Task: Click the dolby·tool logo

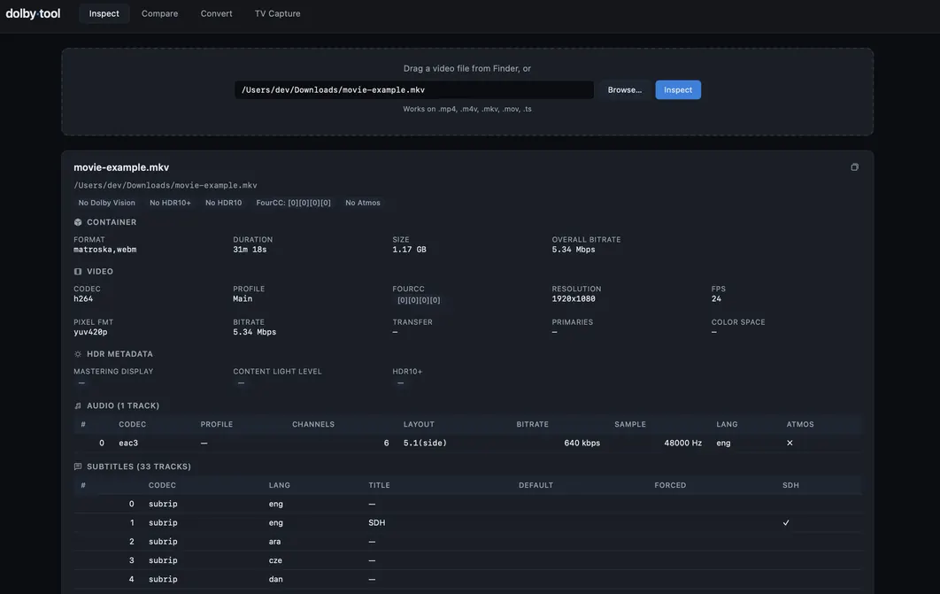Action: pyautogui.click(x=33, y=13)
